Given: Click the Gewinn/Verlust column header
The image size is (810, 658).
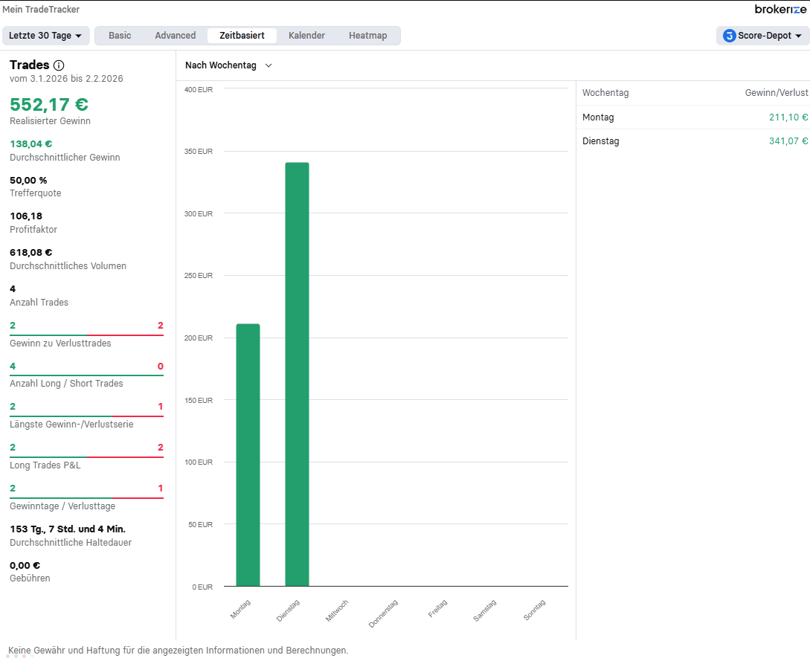Looking at the screenshot, I should (x=776, y=93).
